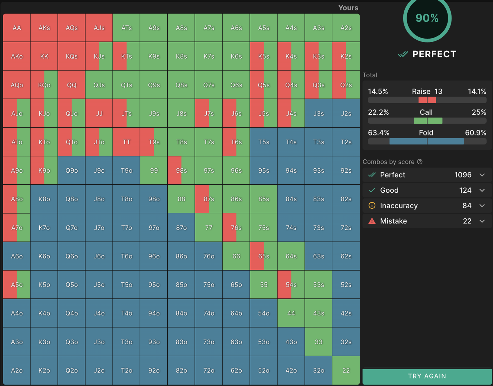Expand the Inaccuracy combos chevron
493x386 pixels.
tap(482, 206)
